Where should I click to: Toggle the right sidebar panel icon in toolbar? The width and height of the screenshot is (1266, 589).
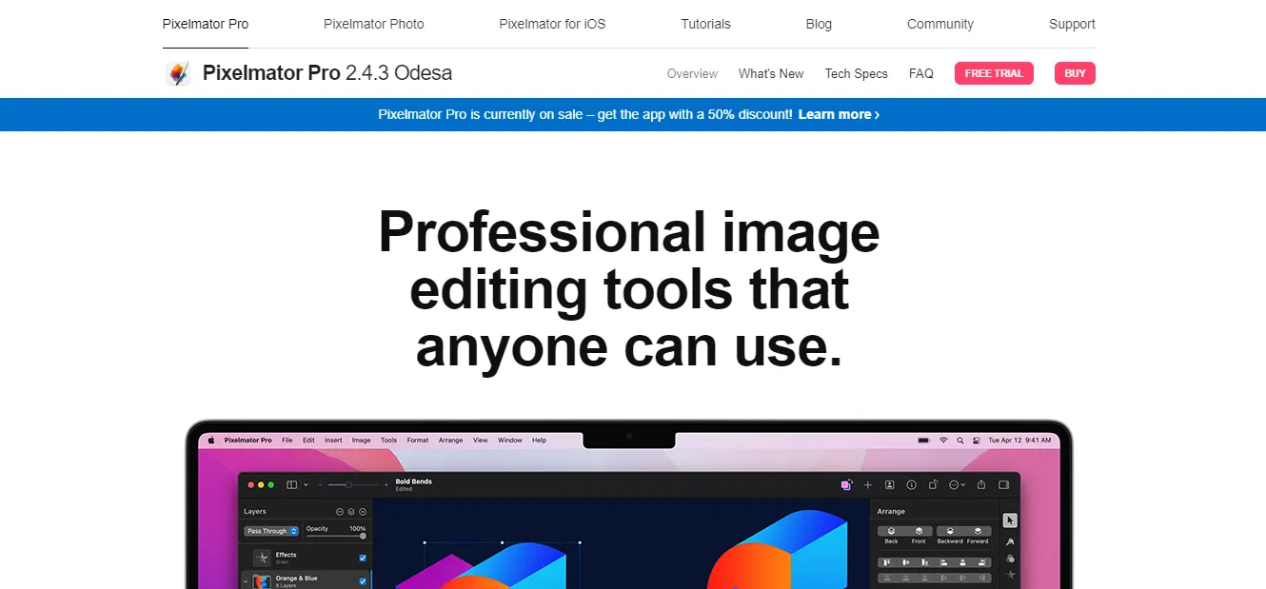tap(1003, 484)
